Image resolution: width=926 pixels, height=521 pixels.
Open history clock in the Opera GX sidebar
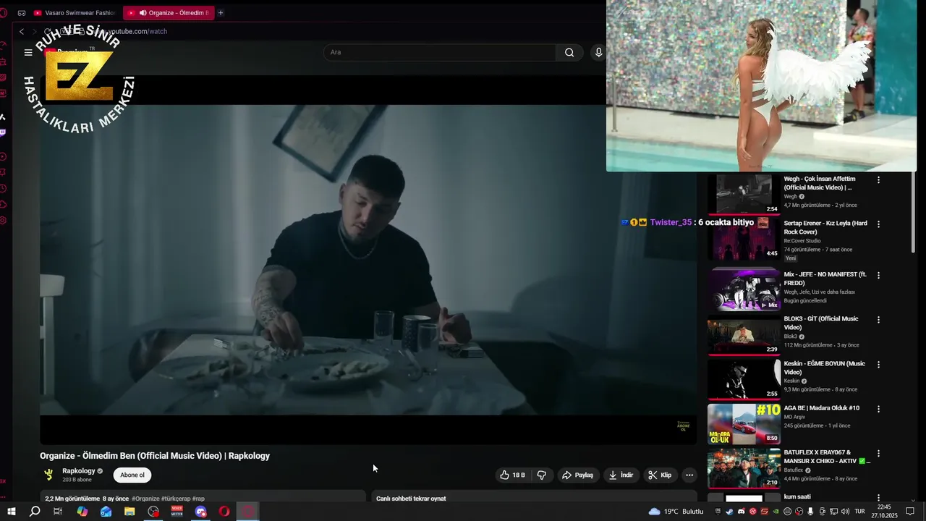coord(4,188)
